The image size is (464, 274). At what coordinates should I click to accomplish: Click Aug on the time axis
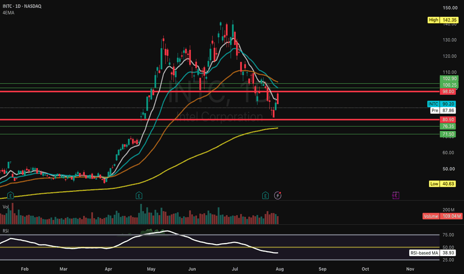coord(280,269)
